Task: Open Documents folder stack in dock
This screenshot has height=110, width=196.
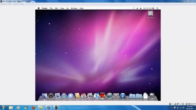Action: tap(139, 96)
